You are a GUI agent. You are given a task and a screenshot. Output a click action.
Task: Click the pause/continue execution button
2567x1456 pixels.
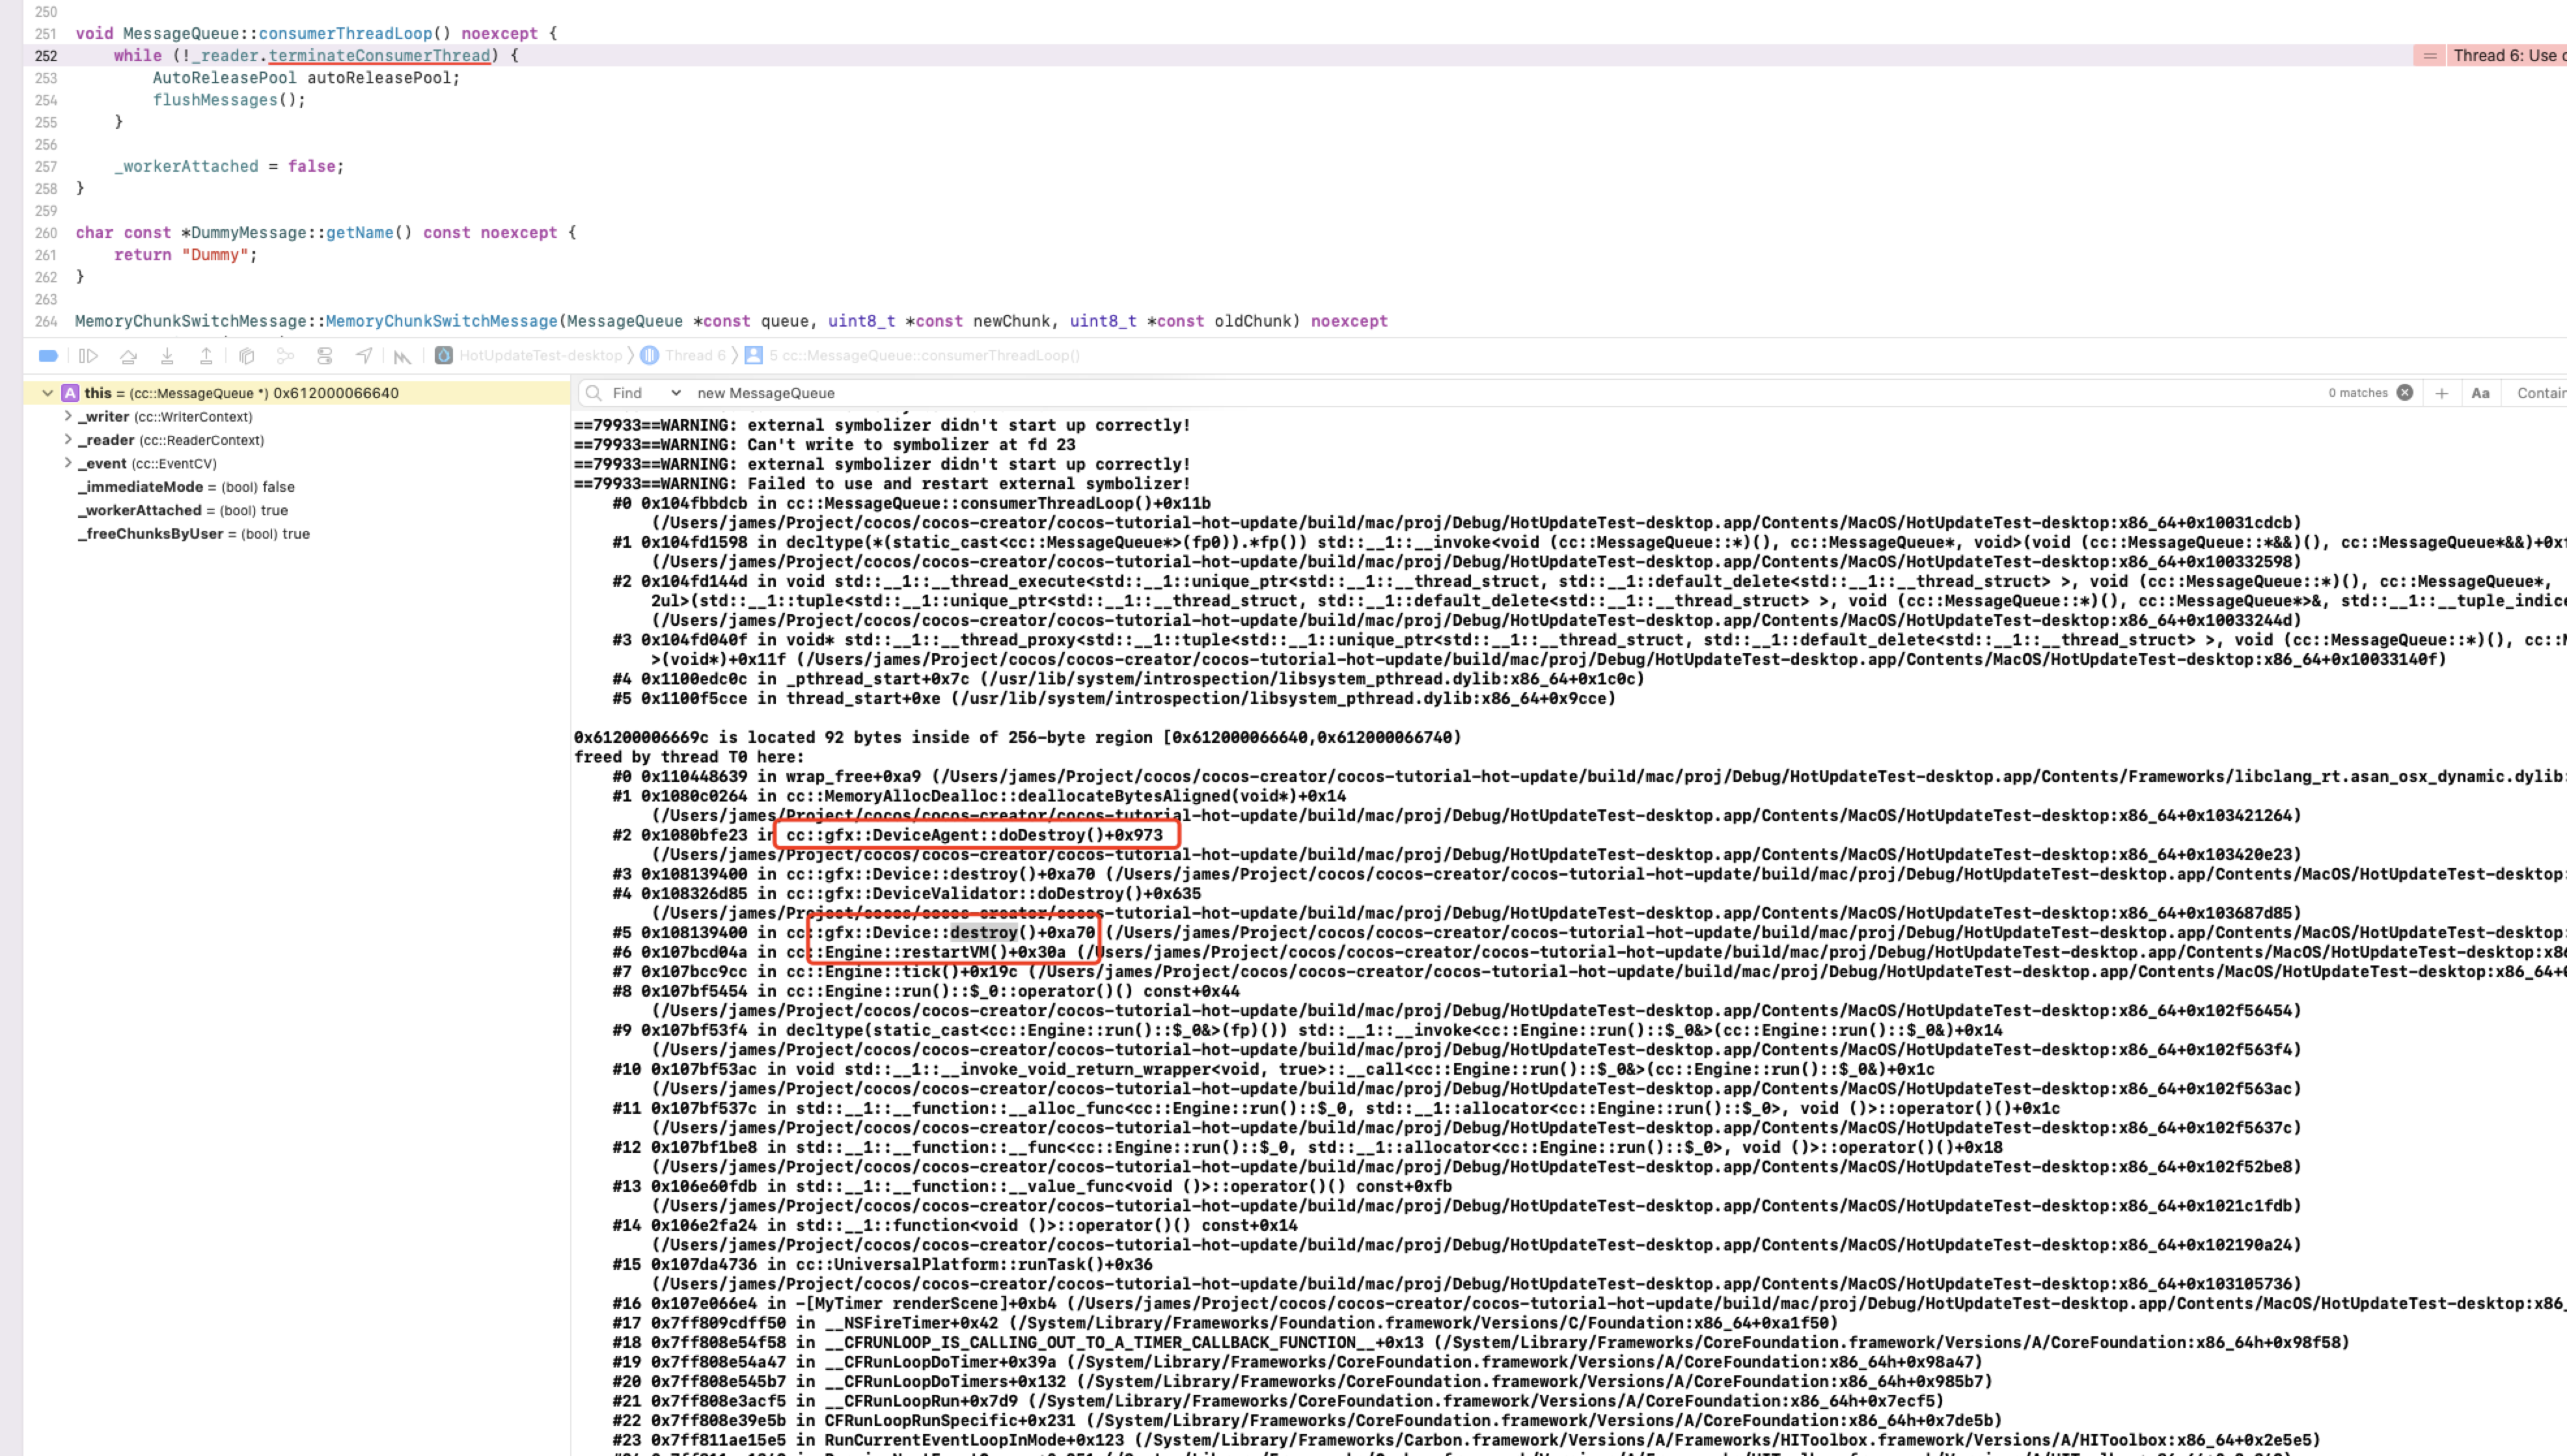click(88, 355)
